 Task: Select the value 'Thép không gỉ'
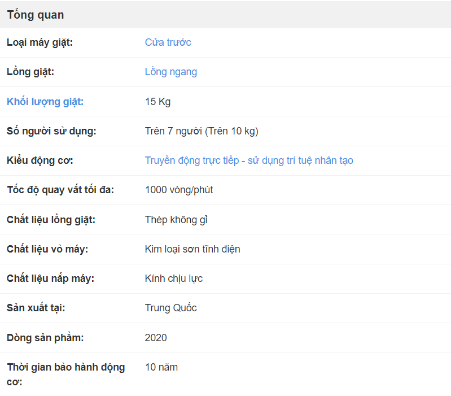tap(176, 220)
